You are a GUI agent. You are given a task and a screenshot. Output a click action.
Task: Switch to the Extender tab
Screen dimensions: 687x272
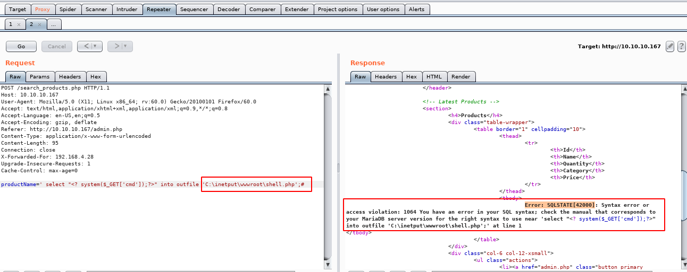click(x=297, y=9)
